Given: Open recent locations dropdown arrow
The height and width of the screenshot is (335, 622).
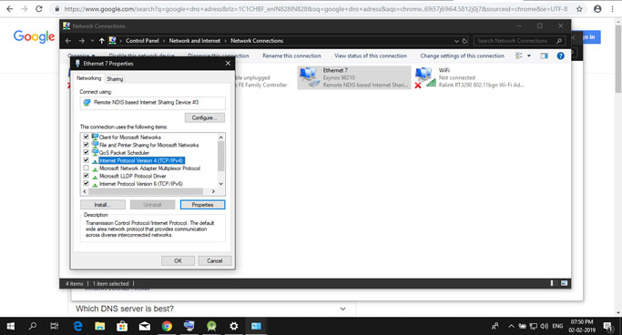Looking at the screenshot, I should point(92,41).
